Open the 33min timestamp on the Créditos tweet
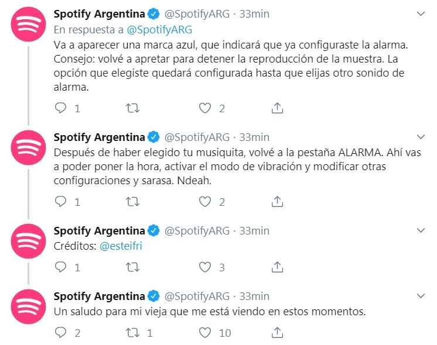Viewport: 437px width, 345px height. click(x=254, y=231)
